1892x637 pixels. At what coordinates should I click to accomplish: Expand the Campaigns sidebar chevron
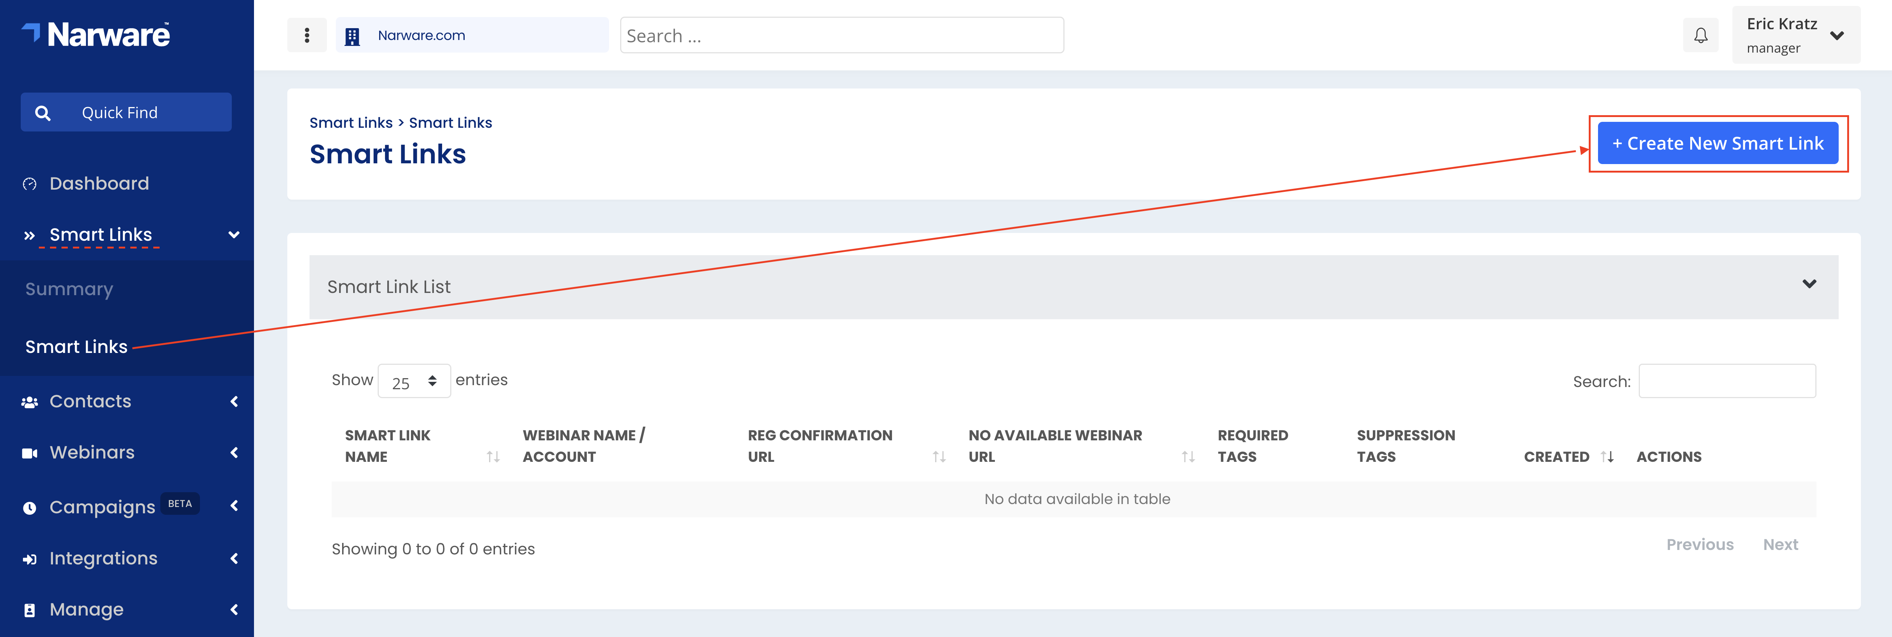(234, 506)
